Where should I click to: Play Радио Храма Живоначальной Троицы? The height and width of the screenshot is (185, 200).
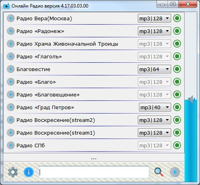click(x=11, y=44)
